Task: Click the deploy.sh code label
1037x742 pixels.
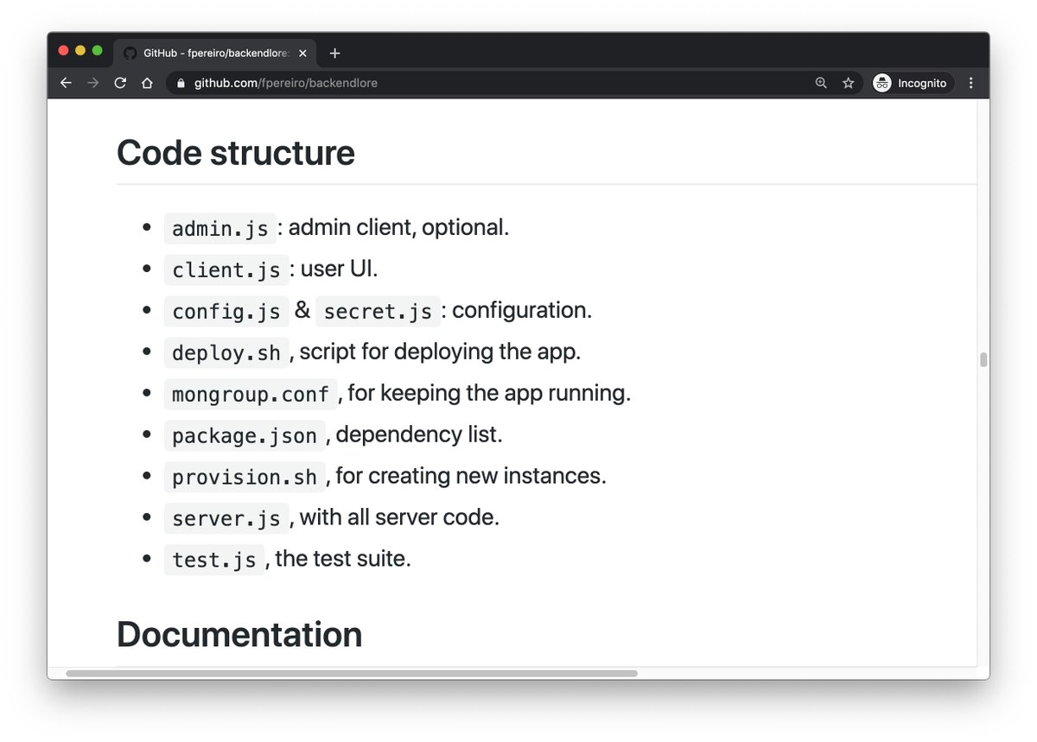Action: [x=226, y=352]
